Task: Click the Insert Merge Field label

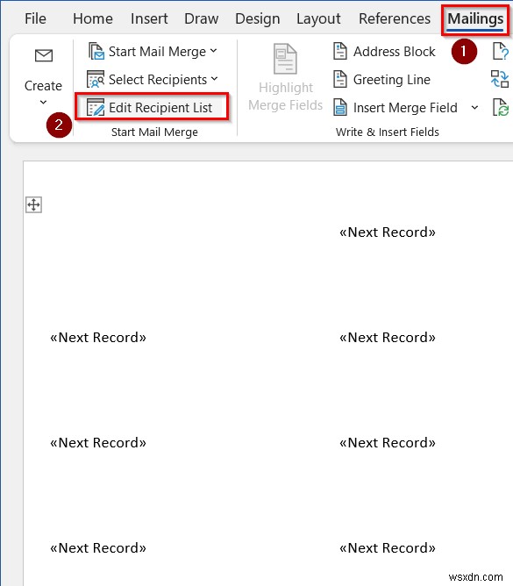Action: (x=405, y=108)
